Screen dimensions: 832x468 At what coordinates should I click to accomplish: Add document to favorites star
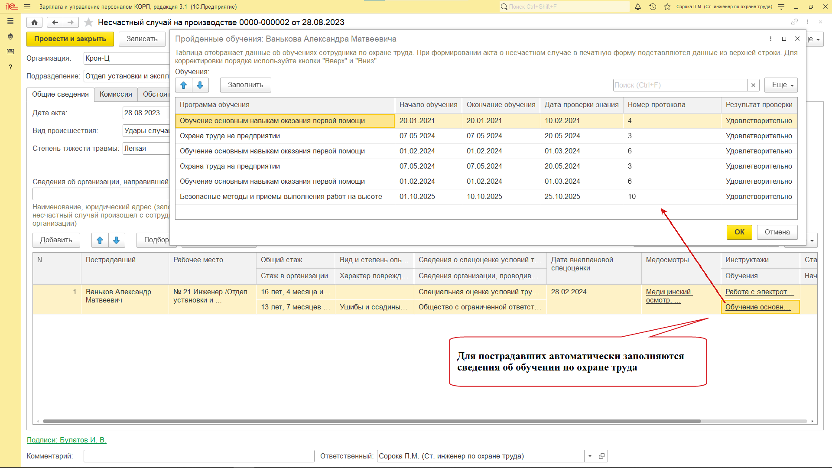point(88,22)
